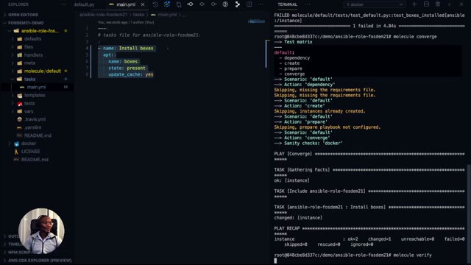
Task: Close the main.yml tab
Action: click(x=143, y=4)
